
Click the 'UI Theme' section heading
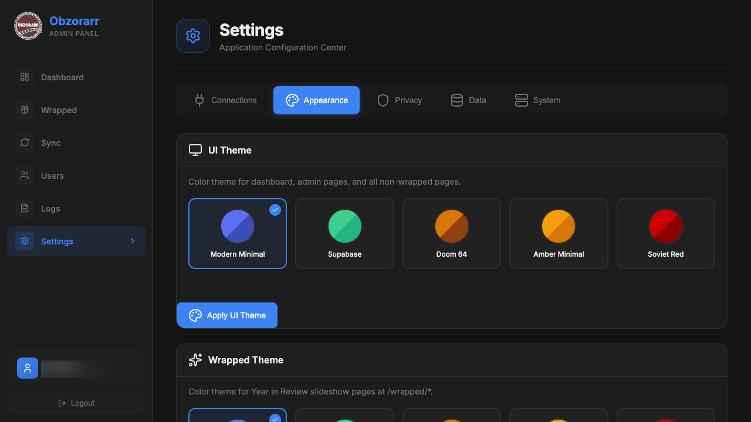230,150
